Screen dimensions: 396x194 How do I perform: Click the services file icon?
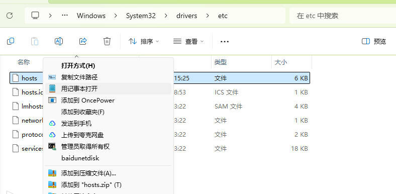[16, 148]
